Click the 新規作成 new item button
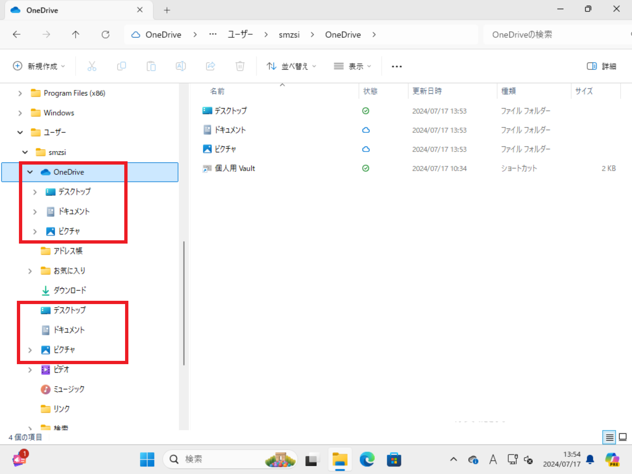This screenshot has width=632, height=474. point(39,66)
